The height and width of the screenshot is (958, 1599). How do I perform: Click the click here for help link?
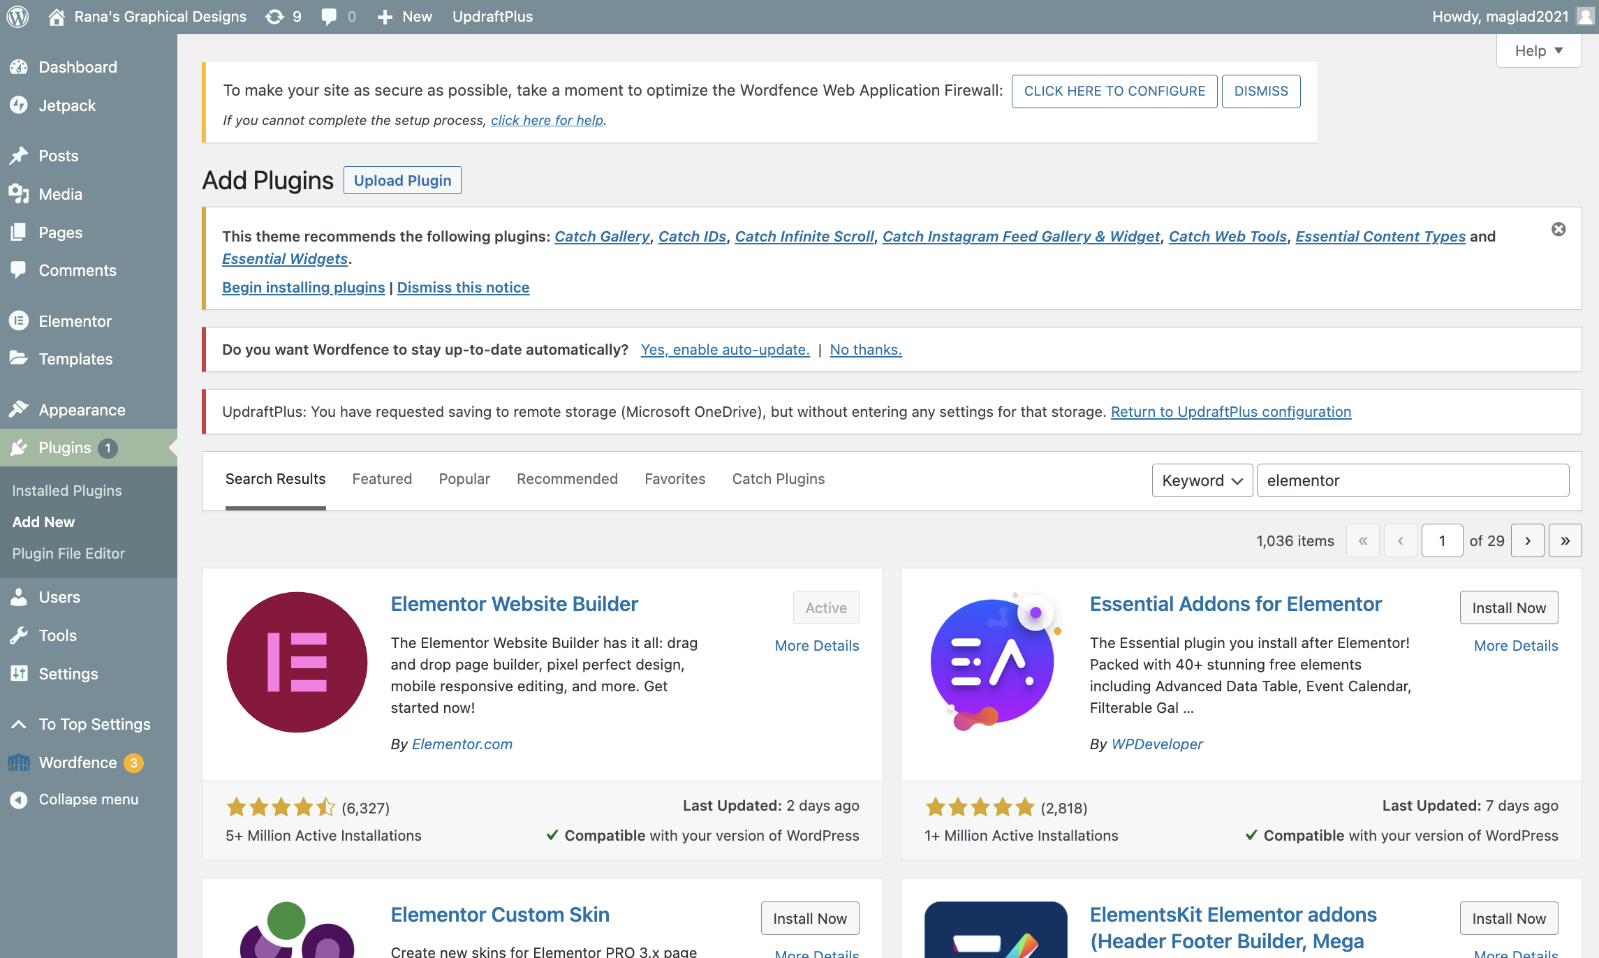[547, 120]
